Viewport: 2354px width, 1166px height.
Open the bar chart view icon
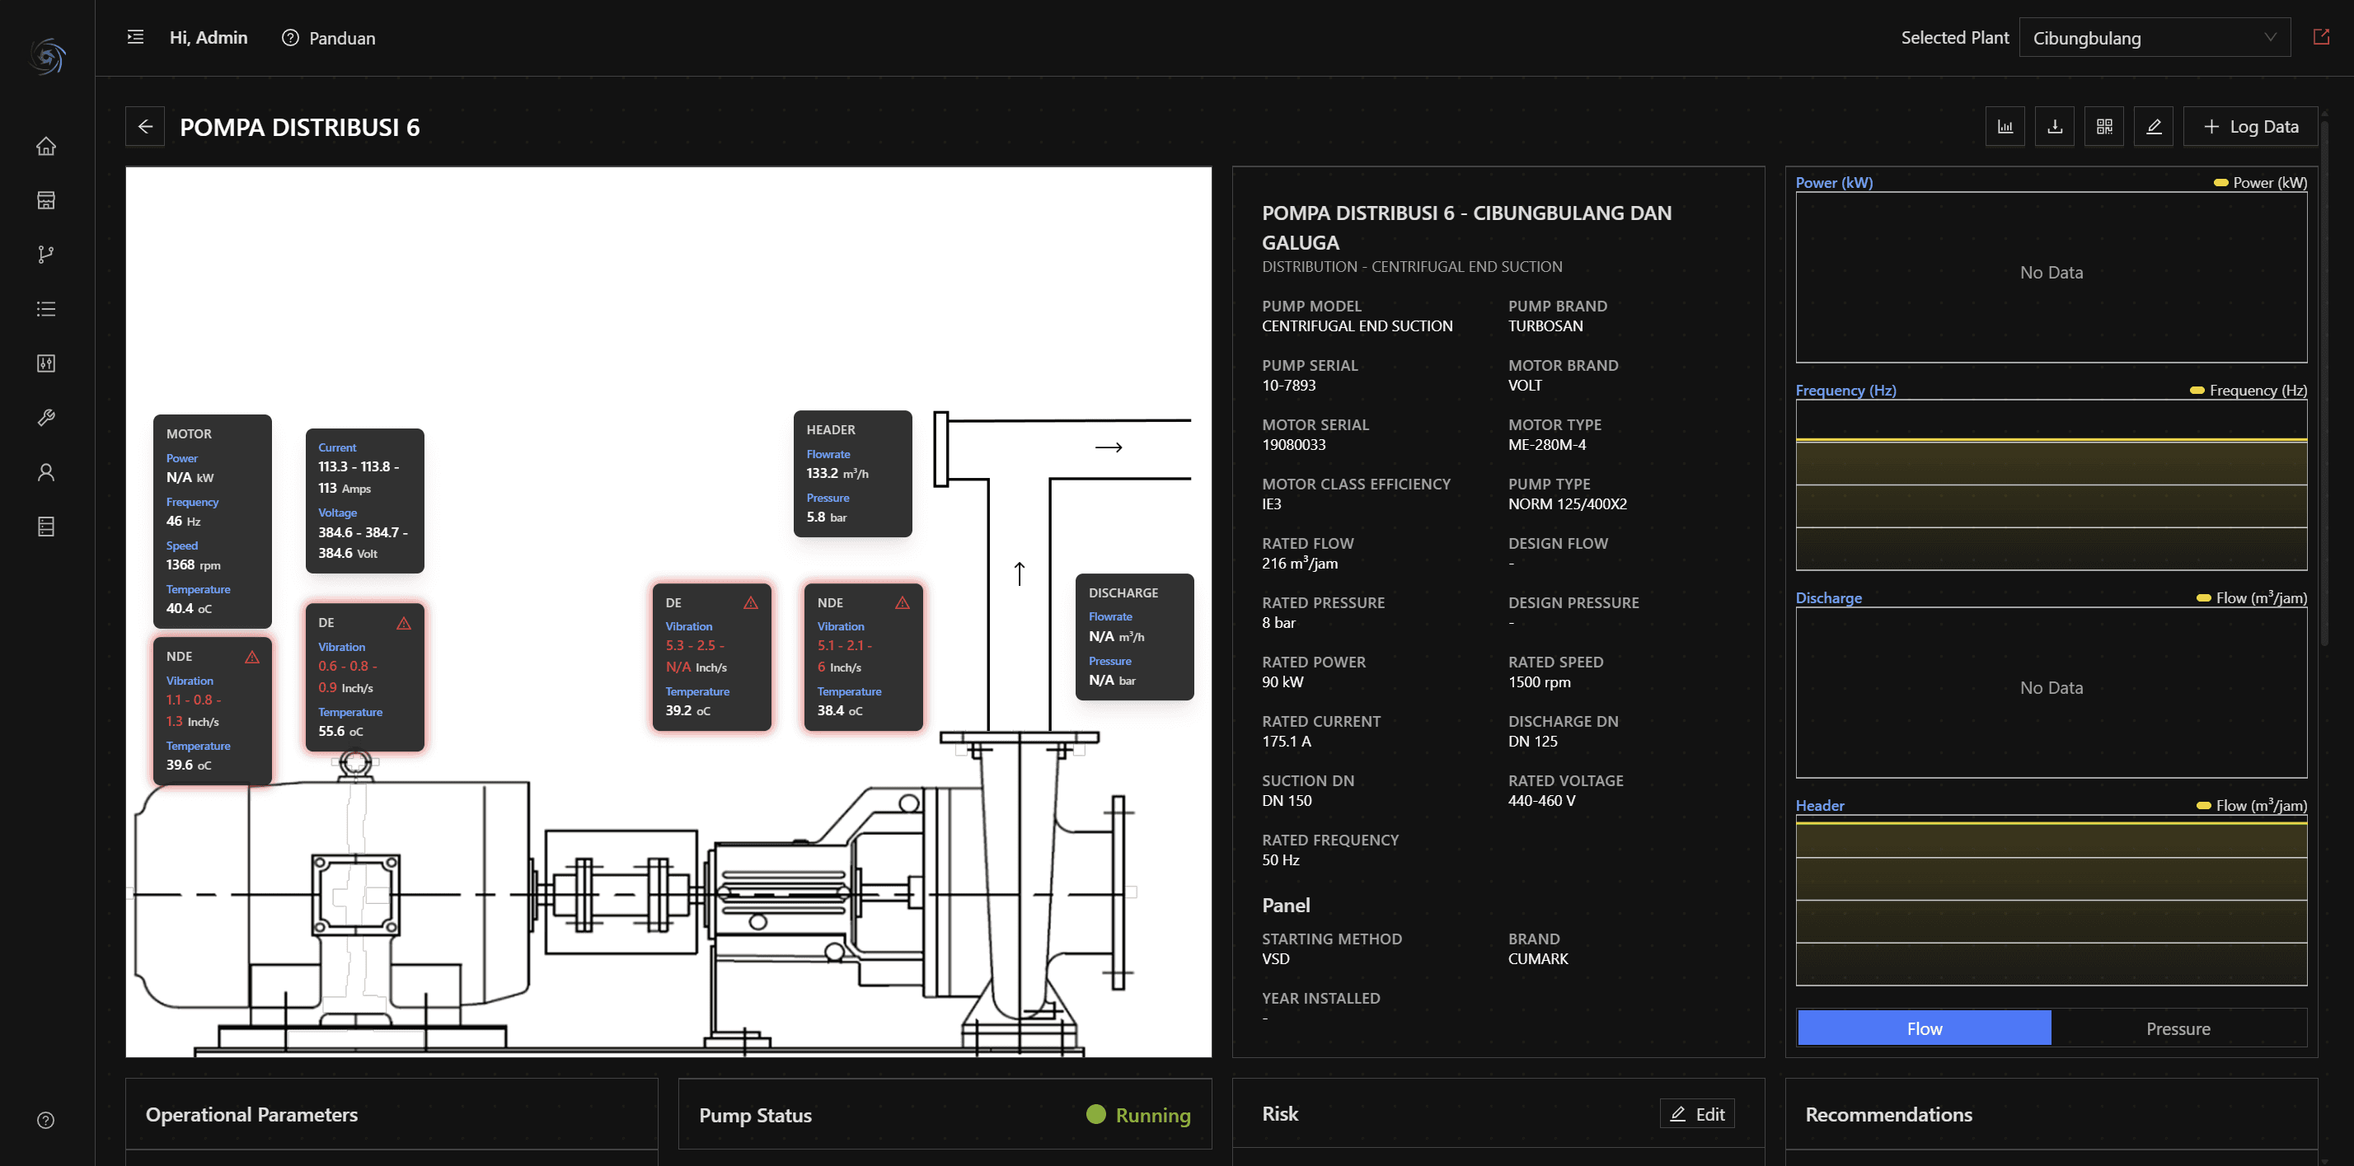pyautogui.click(x=2005, y=127)
